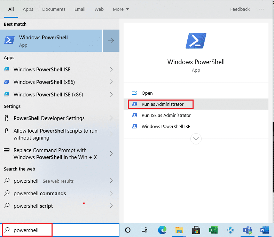This screenshot has height=237, width=274.
Task: Expand the best match arrow button
Action: point(111,41)
